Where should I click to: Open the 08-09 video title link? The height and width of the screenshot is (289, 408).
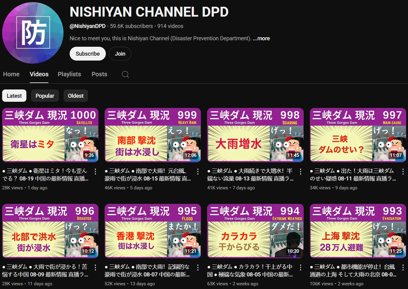click(45, 271)
